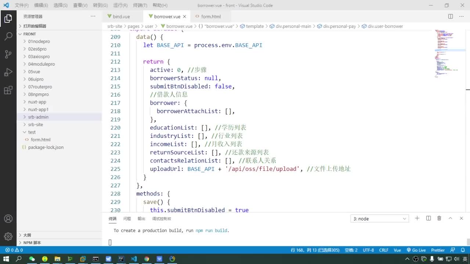470x264 pixels.
Task: Open explorer more actions ellipsis
Action: 93,16
